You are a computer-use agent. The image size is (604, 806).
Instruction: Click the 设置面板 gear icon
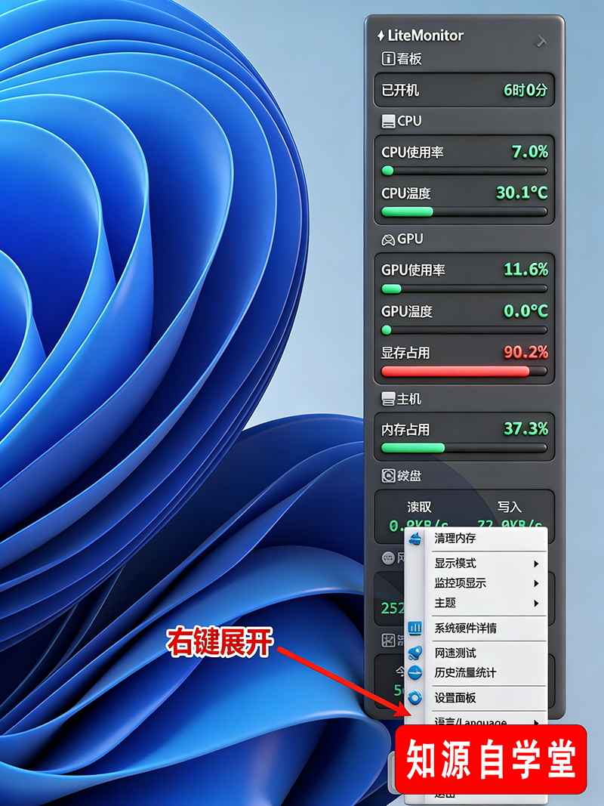415,697
